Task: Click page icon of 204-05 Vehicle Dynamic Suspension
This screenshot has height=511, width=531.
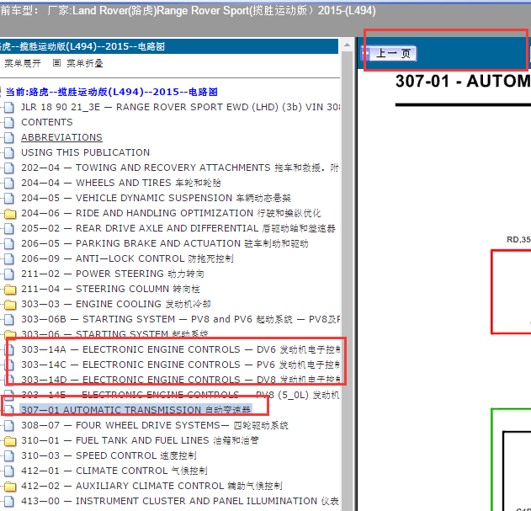Action: 9,198
